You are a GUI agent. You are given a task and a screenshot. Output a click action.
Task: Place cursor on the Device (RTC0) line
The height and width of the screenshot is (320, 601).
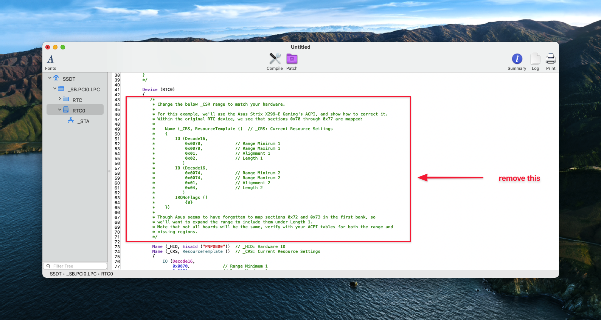pyautogui.click(x=158, y=90)
